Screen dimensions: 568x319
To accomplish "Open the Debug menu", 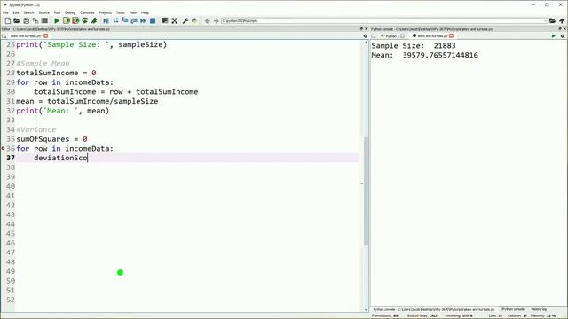I will coord(70,12).
